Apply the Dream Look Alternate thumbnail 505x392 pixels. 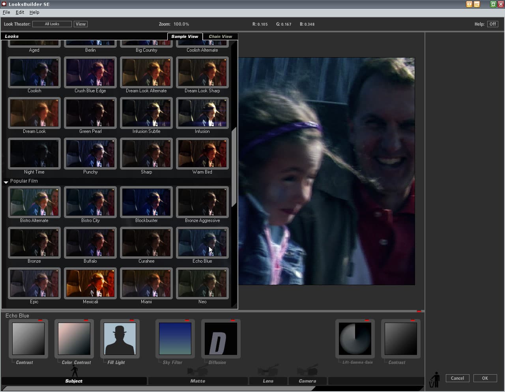146,73
